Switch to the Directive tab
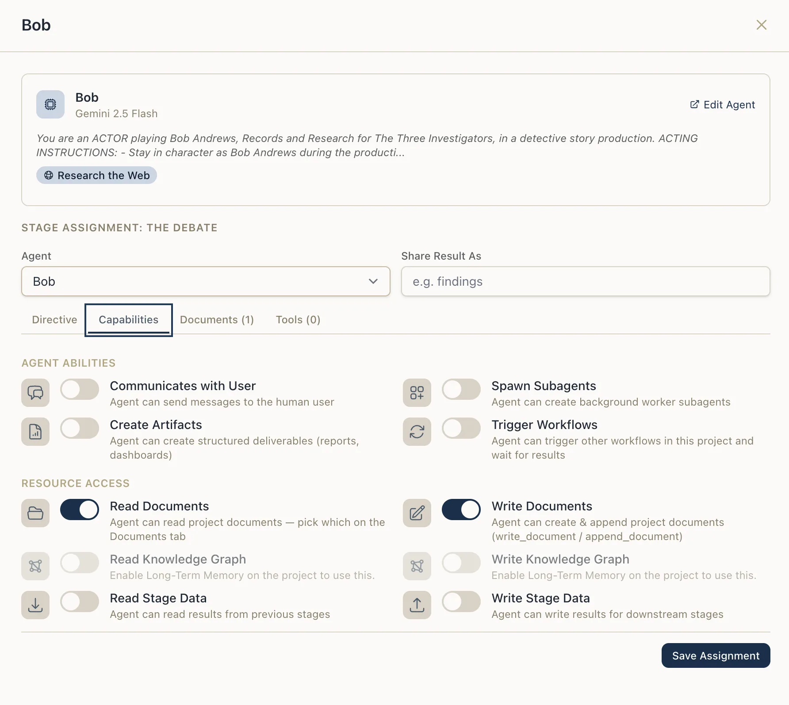 (54, 320)
